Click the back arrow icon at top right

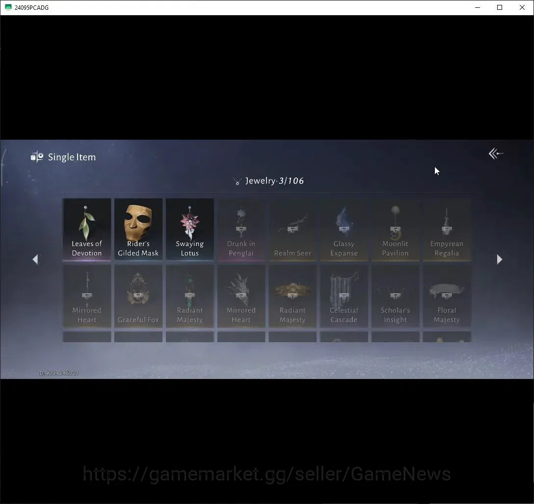click(496, 154)
